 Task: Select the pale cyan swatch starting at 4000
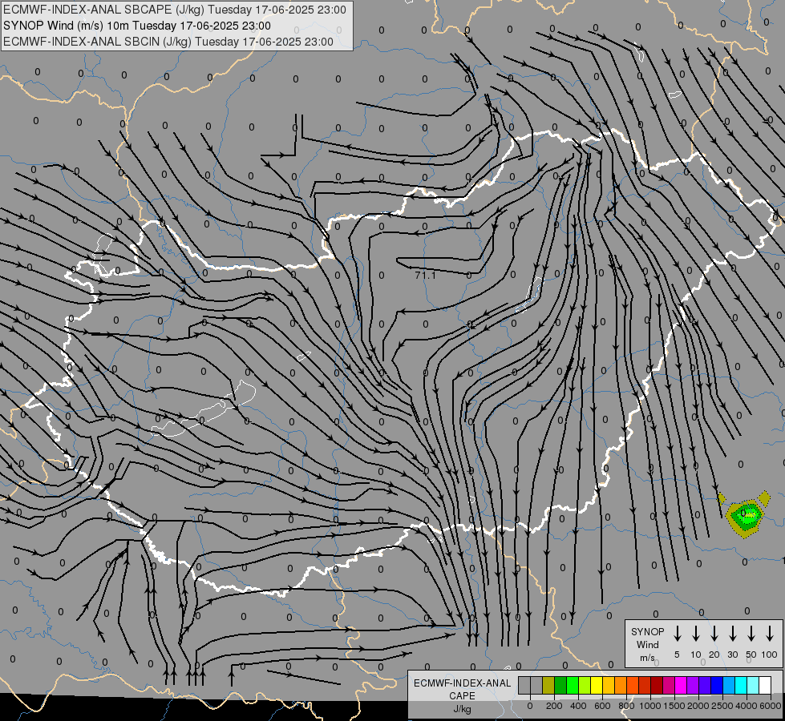[x=752, y=685]
